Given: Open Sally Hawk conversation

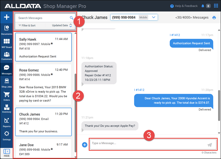Looking at the screenshot, I should coord(44,47).
